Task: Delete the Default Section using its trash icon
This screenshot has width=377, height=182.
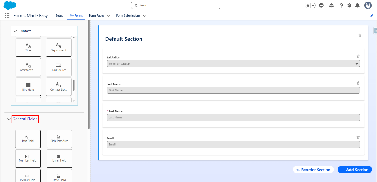Action: point(360,35)
